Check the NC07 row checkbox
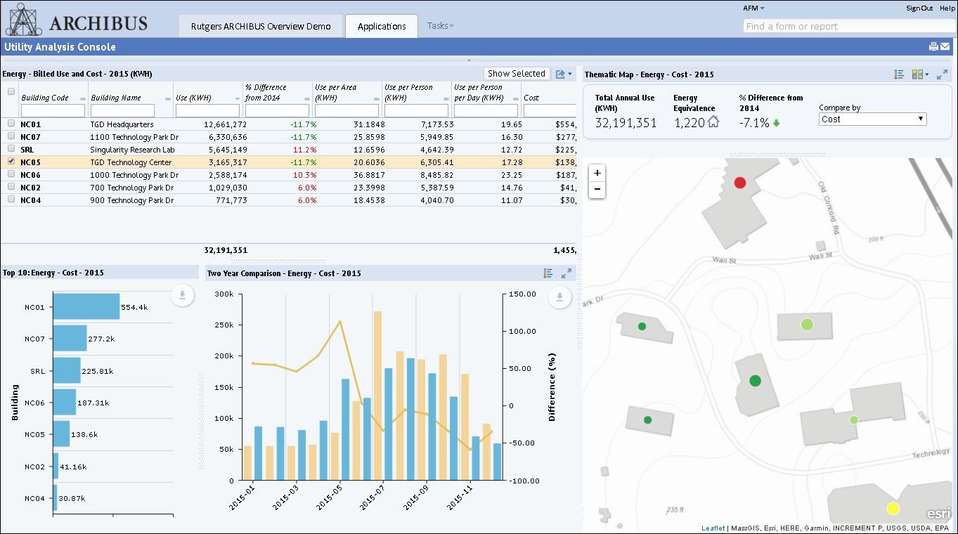958x534 pixels. [11, 136]
